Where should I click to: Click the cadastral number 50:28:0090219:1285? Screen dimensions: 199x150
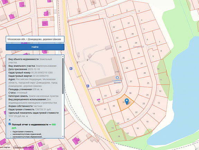click(x=42, y=73)
